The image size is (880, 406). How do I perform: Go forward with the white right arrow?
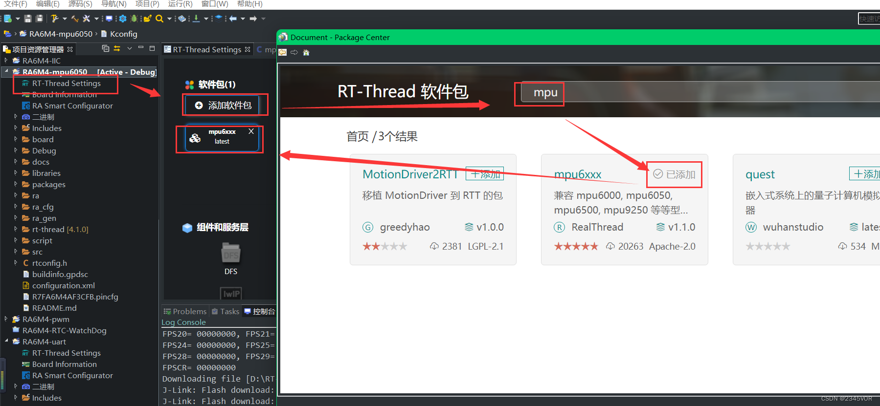click(253, 19)
